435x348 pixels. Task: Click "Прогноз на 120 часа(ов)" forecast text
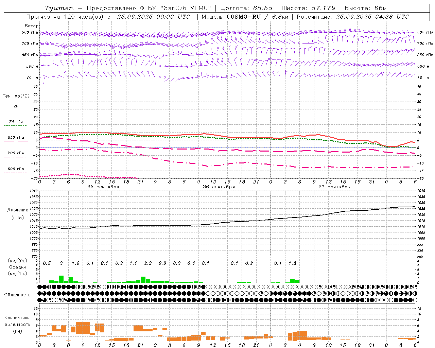tap(65, 17)
